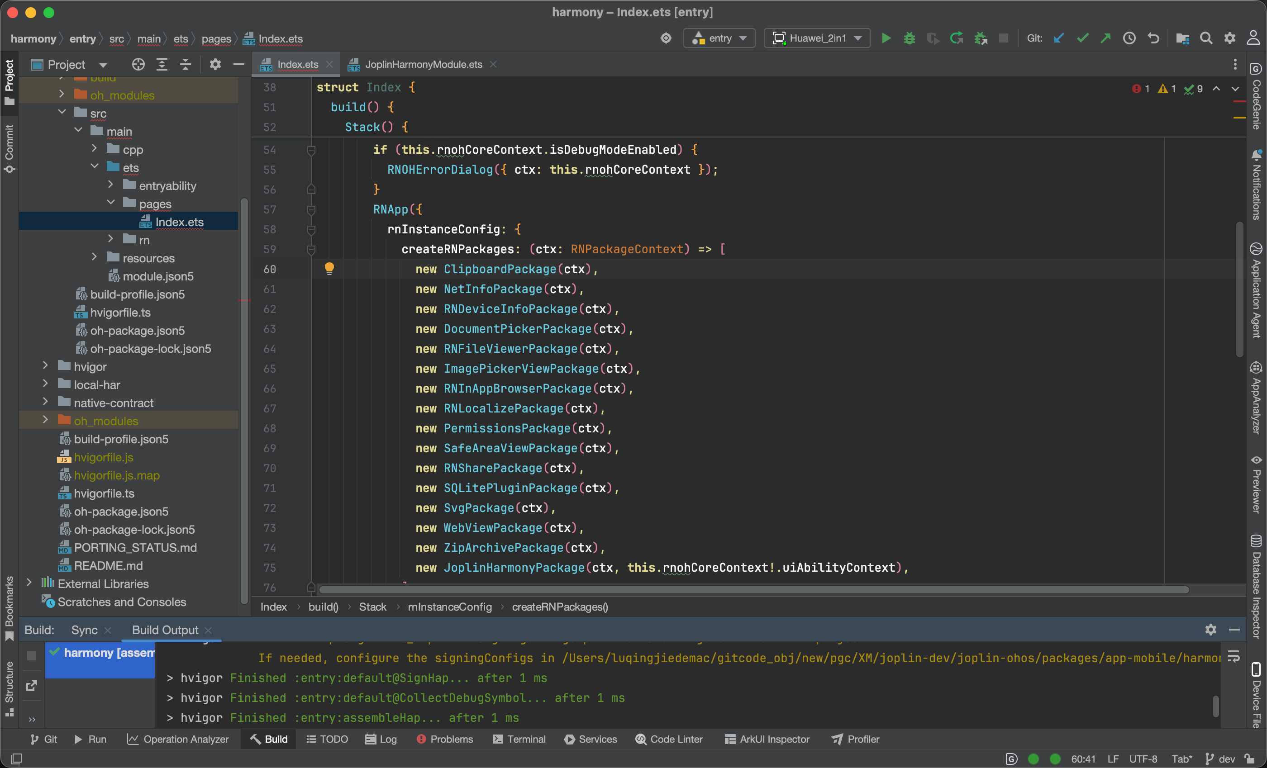Viewport: 1267px width, 768px height.
Task: Toggle the Bookmarks tool window stripe button
Action: (9, 608)
